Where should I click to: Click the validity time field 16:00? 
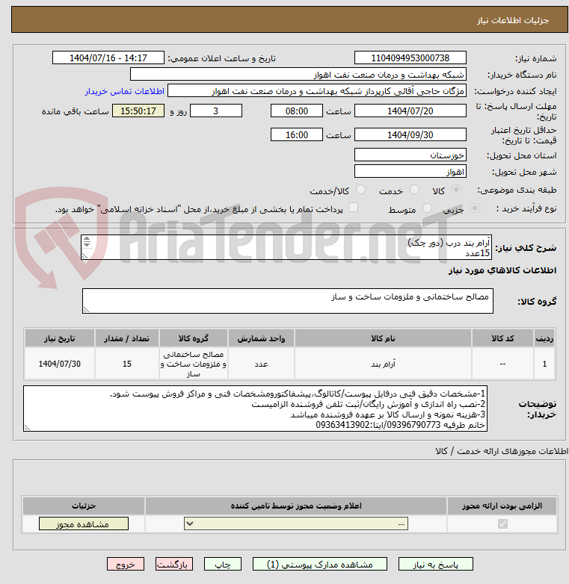click(296, 134)
